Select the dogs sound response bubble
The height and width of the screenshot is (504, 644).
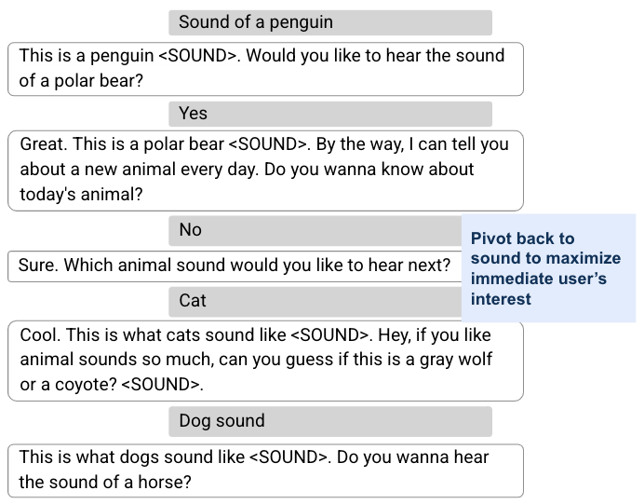click(x=264, y=470)
